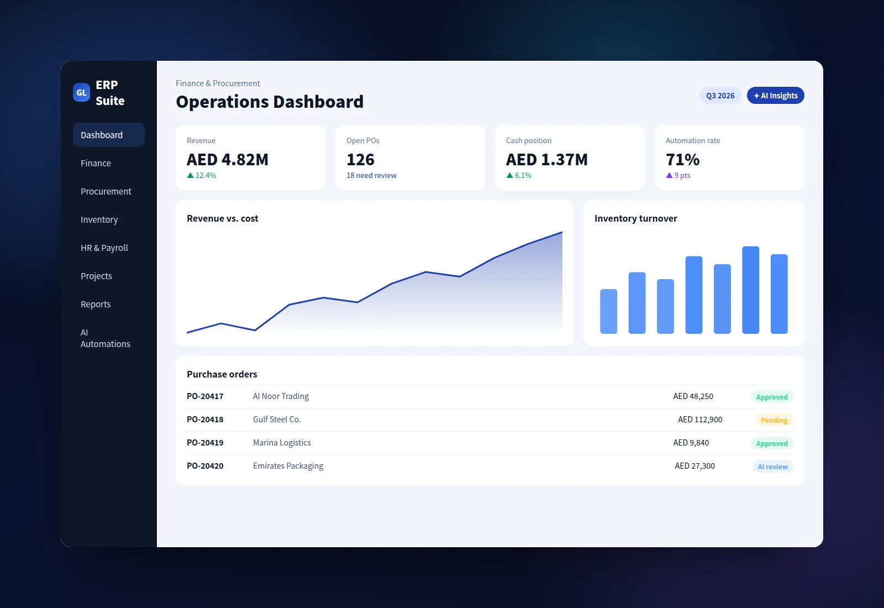Open the Dashboard sidebar item
884x608 pixels.
(109, 135)
